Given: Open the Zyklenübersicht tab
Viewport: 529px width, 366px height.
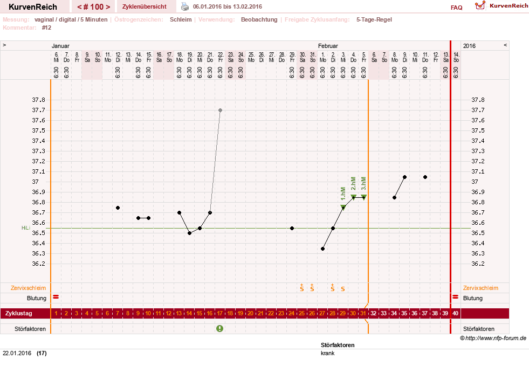Looking at the screenshot, I should point(145,6).
